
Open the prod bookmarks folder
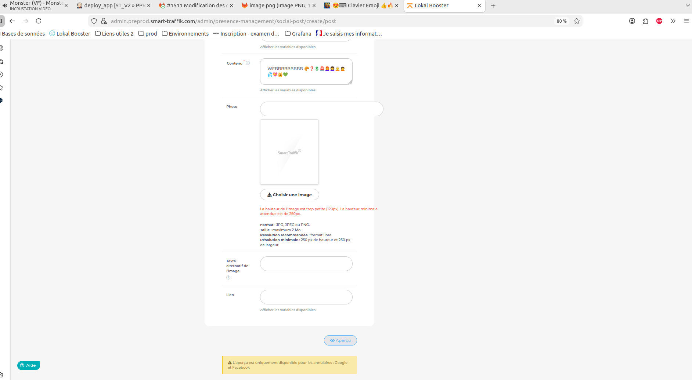(148, 33)
